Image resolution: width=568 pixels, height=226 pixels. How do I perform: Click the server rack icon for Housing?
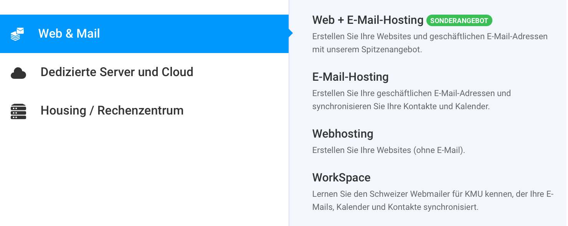coord(18,111)
